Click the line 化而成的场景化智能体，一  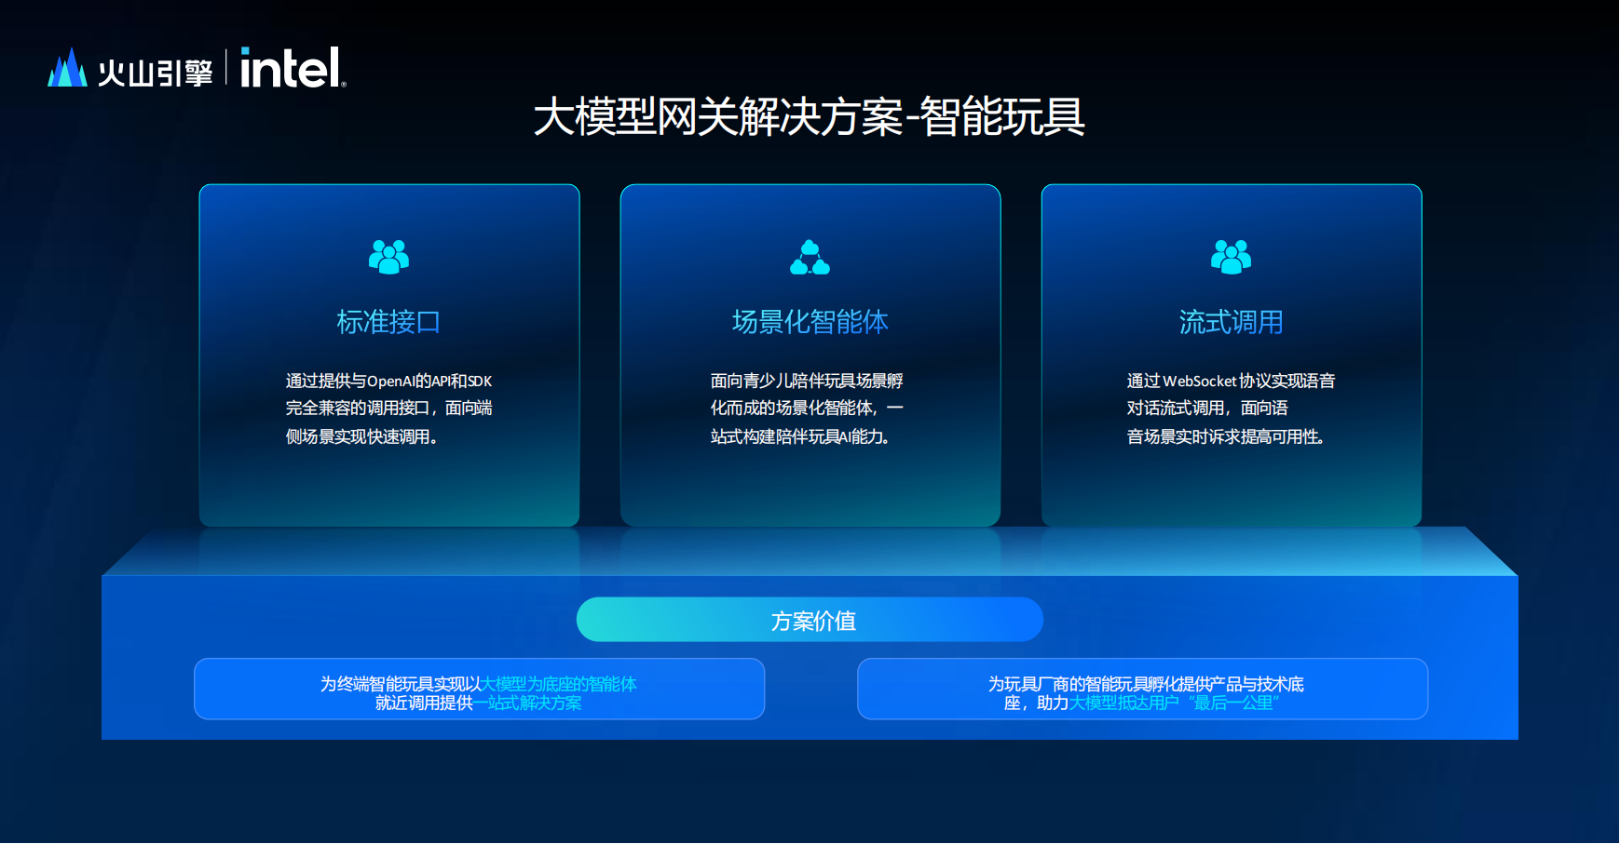point(807,408)
